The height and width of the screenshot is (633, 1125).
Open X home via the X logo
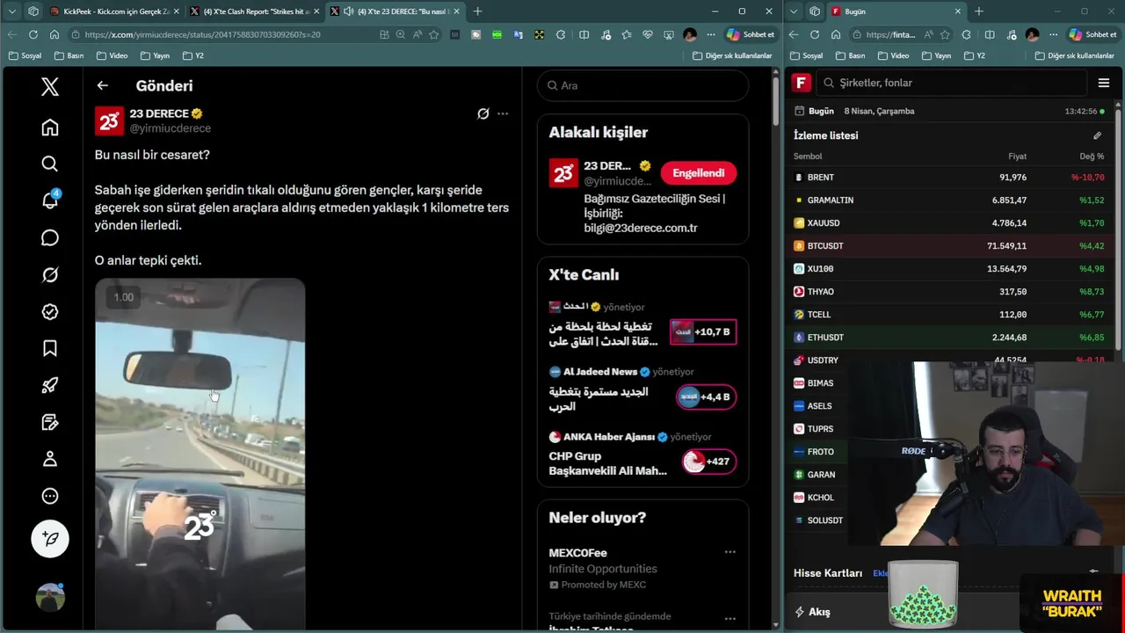pos(50,86)
